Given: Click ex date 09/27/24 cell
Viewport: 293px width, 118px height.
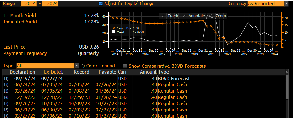Looking at the screenshot, I should click(x=52, y=79).
